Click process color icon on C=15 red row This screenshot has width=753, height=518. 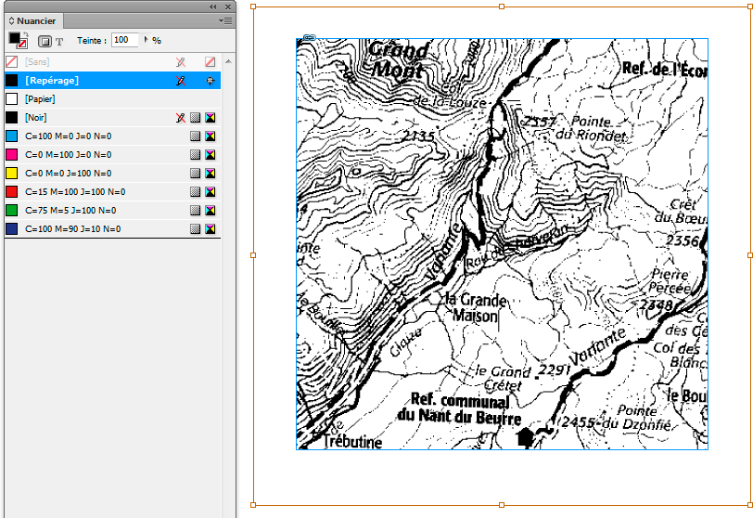(195, 192)
